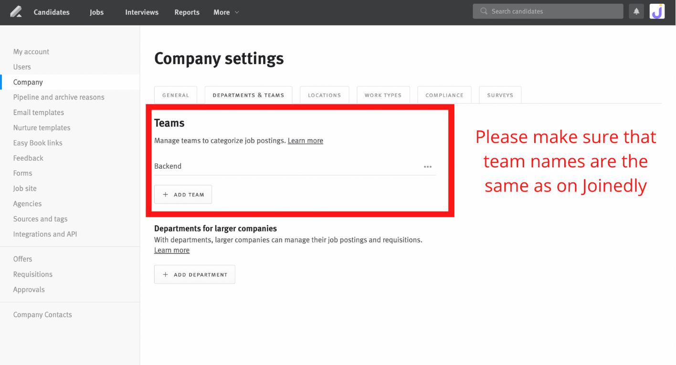The width and height of the screenshot is (676, 365).
Task: Click the Joinedly app icon
Action: [657, 11]
